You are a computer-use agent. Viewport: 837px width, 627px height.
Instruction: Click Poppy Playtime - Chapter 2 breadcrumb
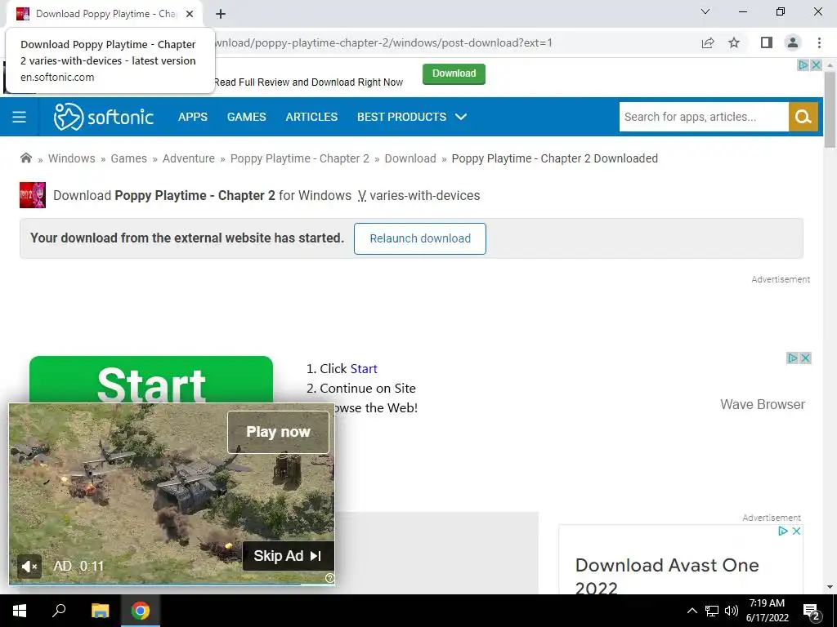(x=299, y=158)
